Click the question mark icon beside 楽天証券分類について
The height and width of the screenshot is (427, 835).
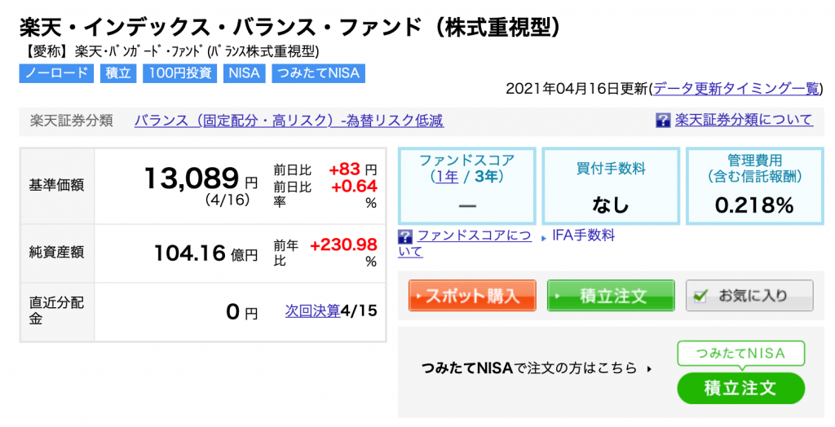click(x=662, y=120)
